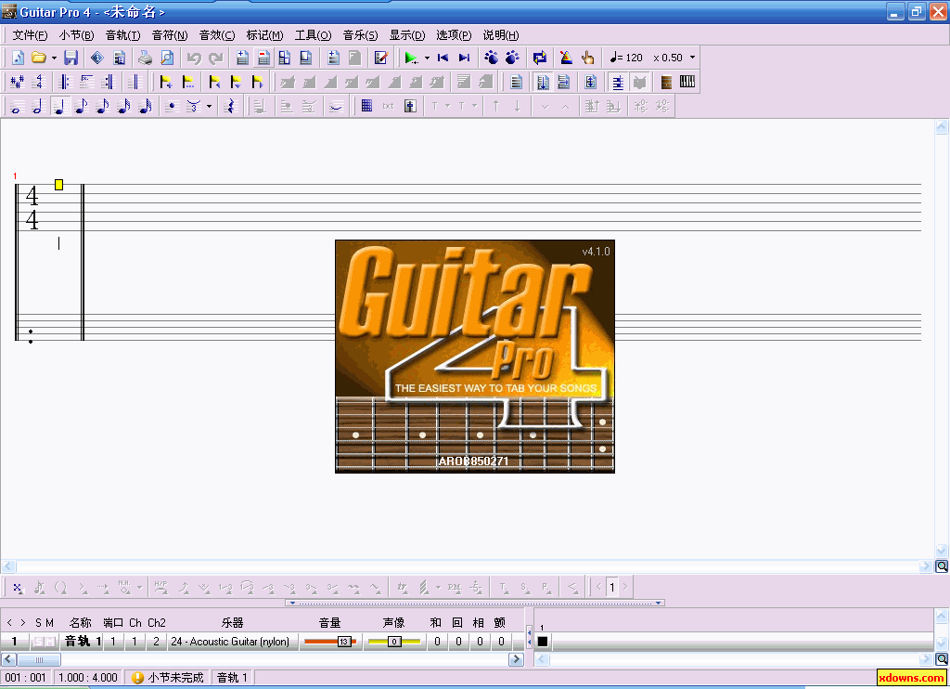Expand play options dropdown arrow
Viewport: 950px width, 689px height.
pos(427,58)
